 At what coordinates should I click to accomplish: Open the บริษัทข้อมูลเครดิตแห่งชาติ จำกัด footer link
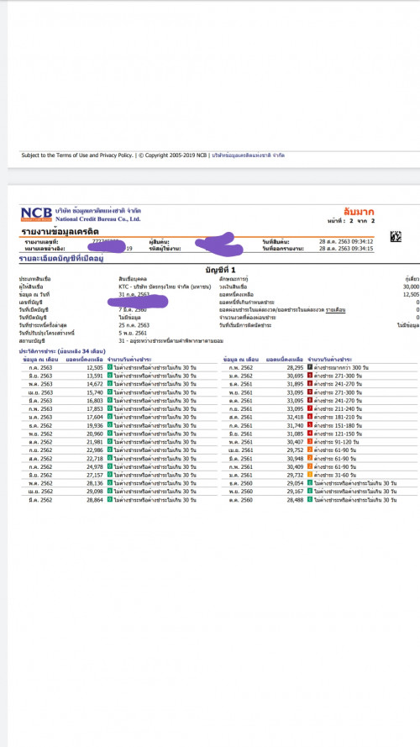pos(248,155)
